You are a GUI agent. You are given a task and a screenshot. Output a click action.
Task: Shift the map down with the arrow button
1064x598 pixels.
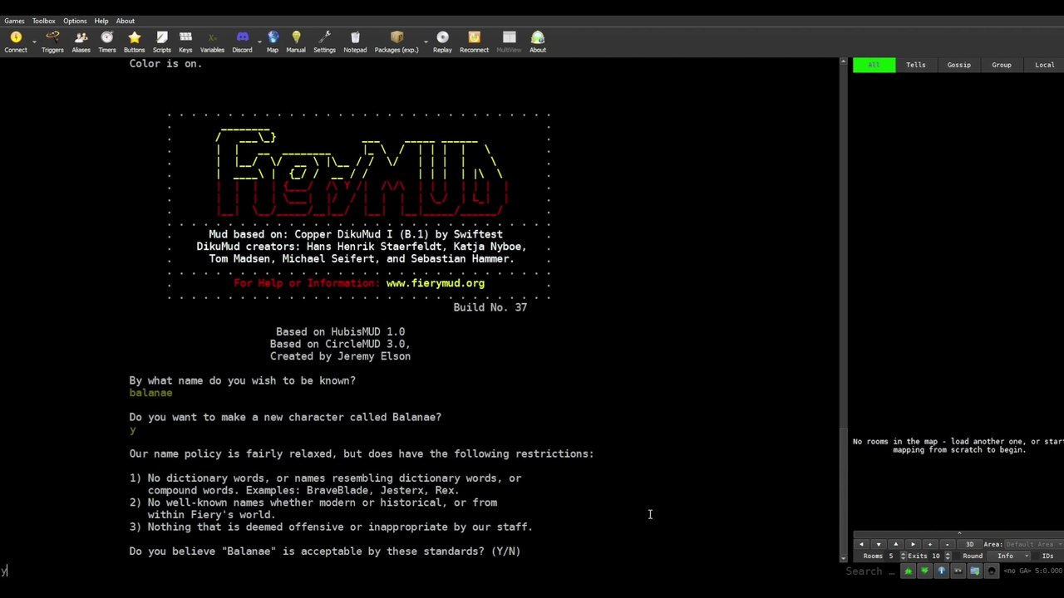tap(879, 544)
